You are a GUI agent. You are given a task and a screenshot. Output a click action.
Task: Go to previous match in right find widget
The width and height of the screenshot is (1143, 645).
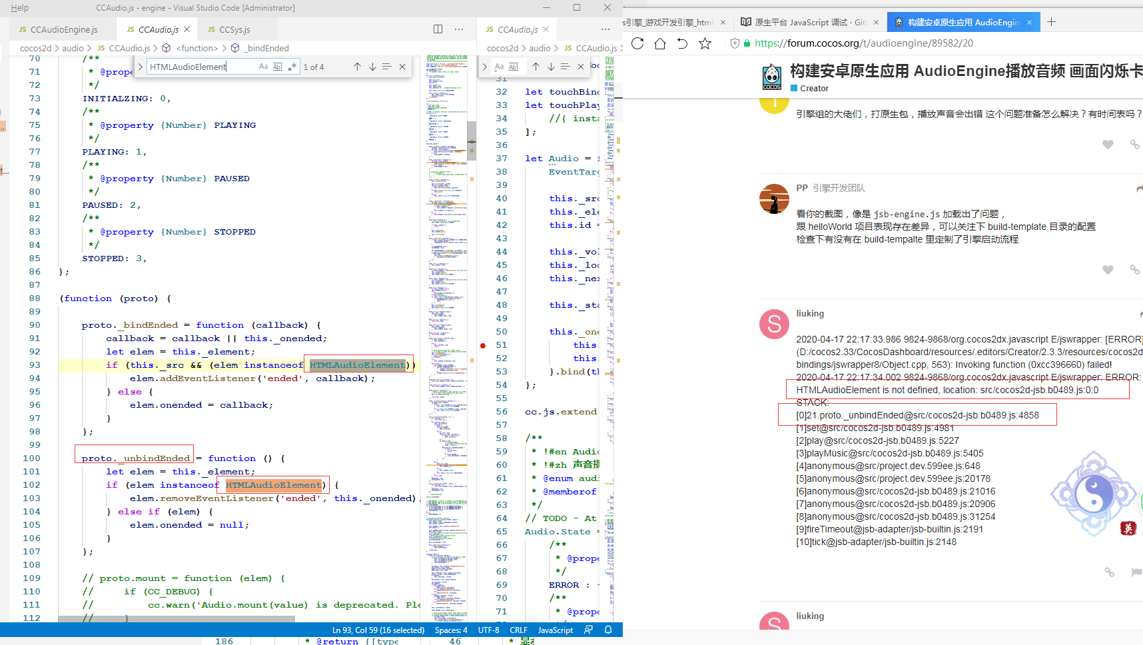536,67
